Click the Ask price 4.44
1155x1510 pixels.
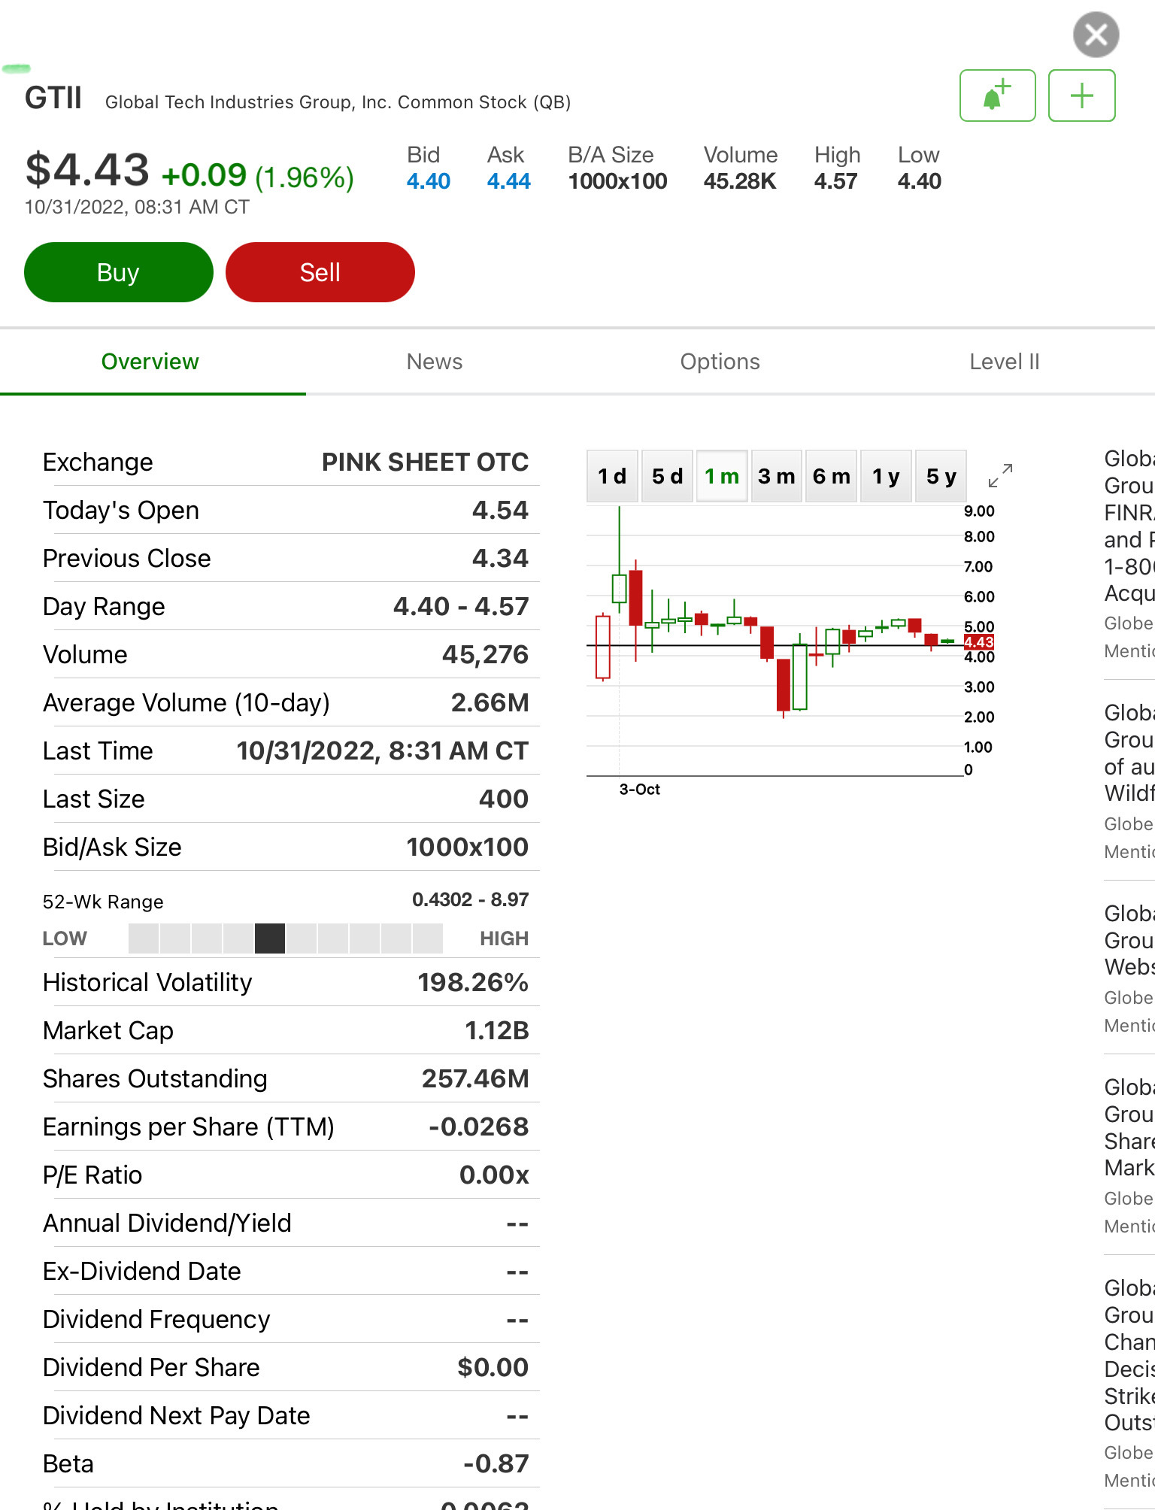509,181
